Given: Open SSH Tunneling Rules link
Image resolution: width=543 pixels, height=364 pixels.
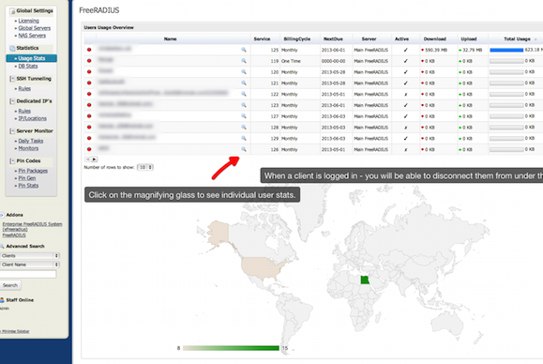Looking at the screenshot, I should [24, 88].
